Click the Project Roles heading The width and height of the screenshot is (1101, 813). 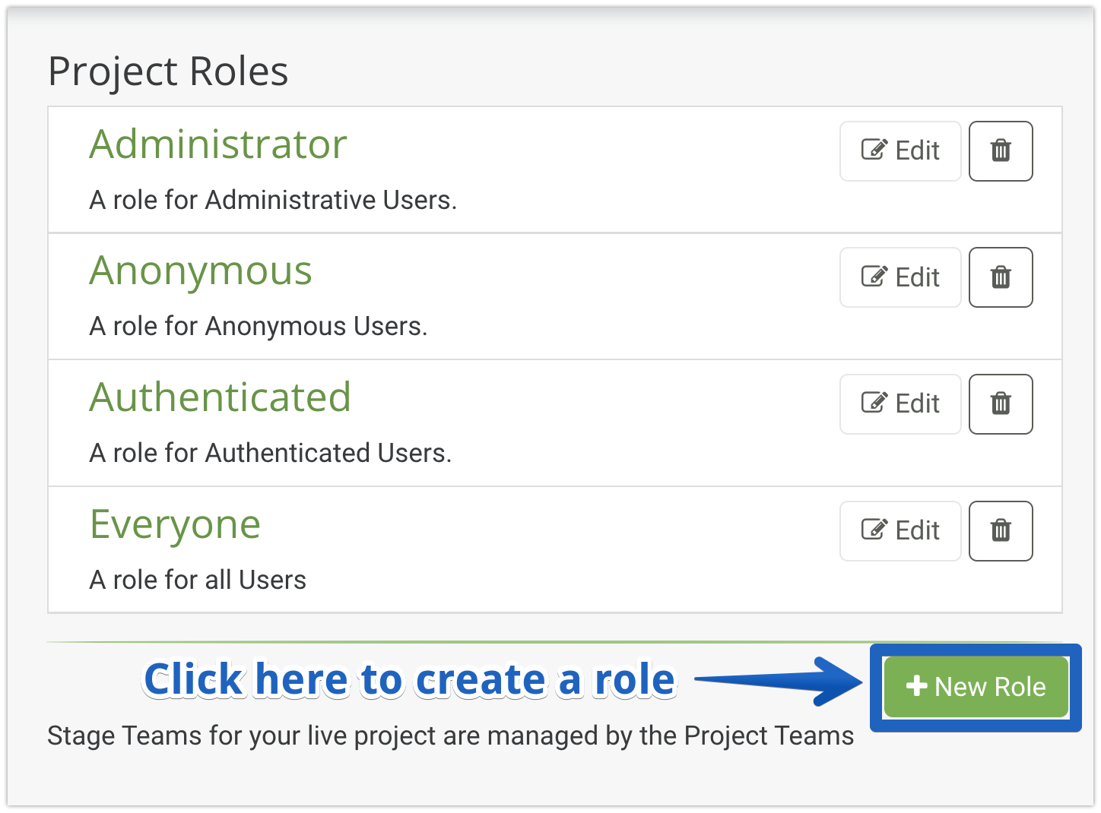[168, 71]
